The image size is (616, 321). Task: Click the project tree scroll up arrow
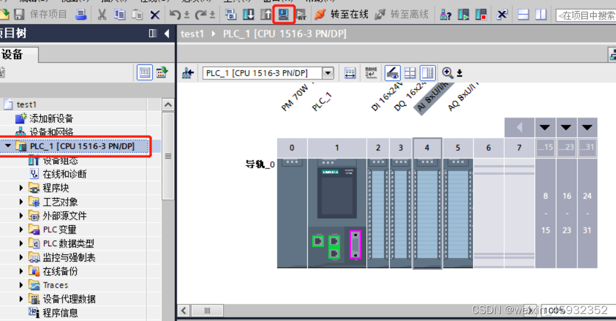pos(168,105)
